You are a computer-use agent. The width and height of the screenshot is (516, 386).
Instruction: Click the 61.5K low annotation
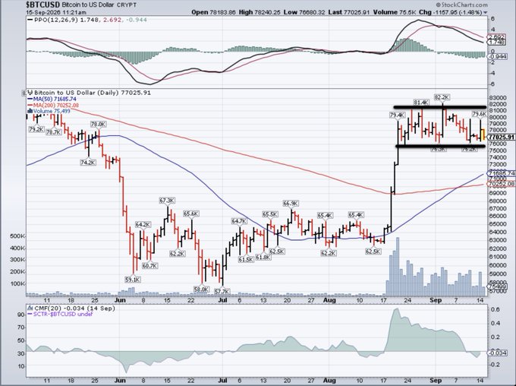click(x=246, y=259)
